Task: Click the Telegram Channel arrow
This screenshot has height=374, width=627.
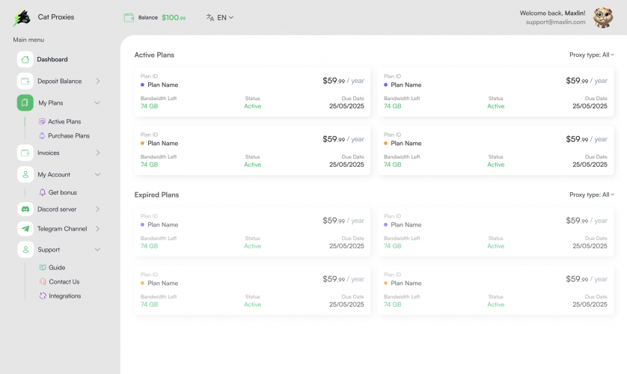Action: [x=98, y=229]
